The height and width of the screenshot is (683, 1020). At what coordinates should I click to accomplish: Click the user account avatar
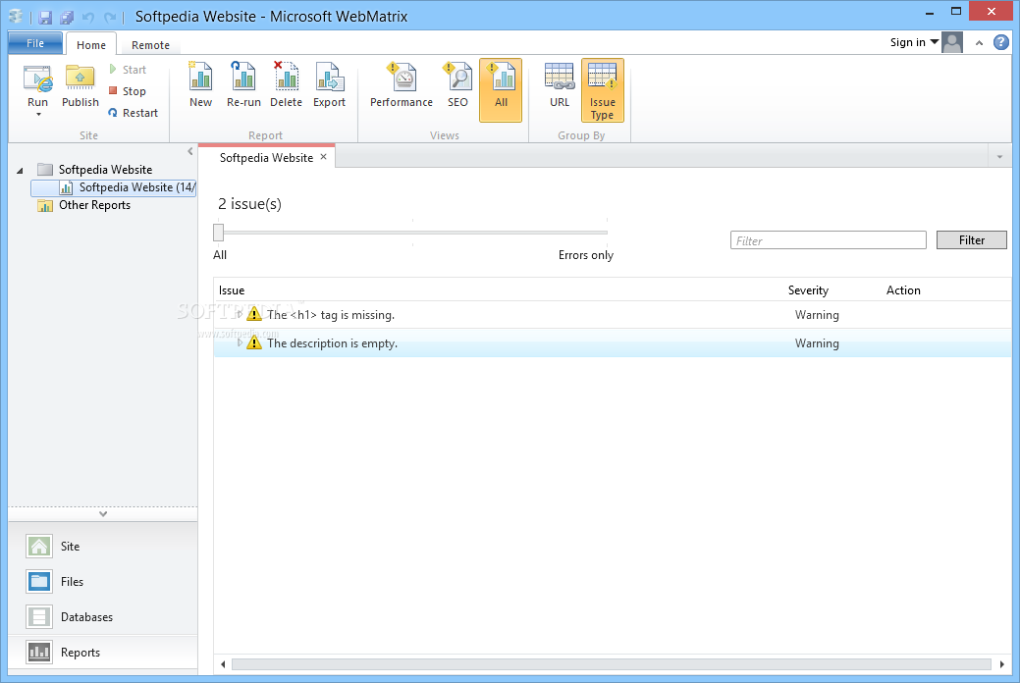952,42
